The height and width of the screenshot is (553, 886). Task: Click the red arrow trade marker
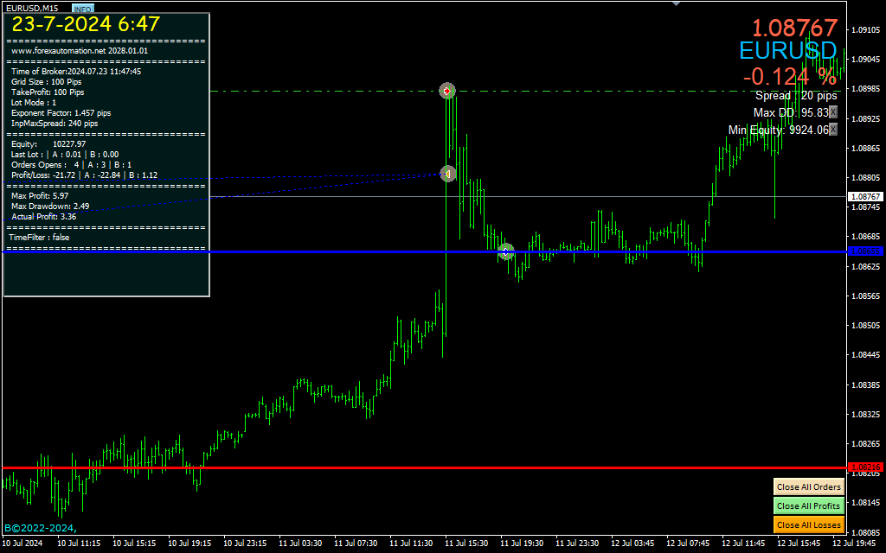point(447,91)
